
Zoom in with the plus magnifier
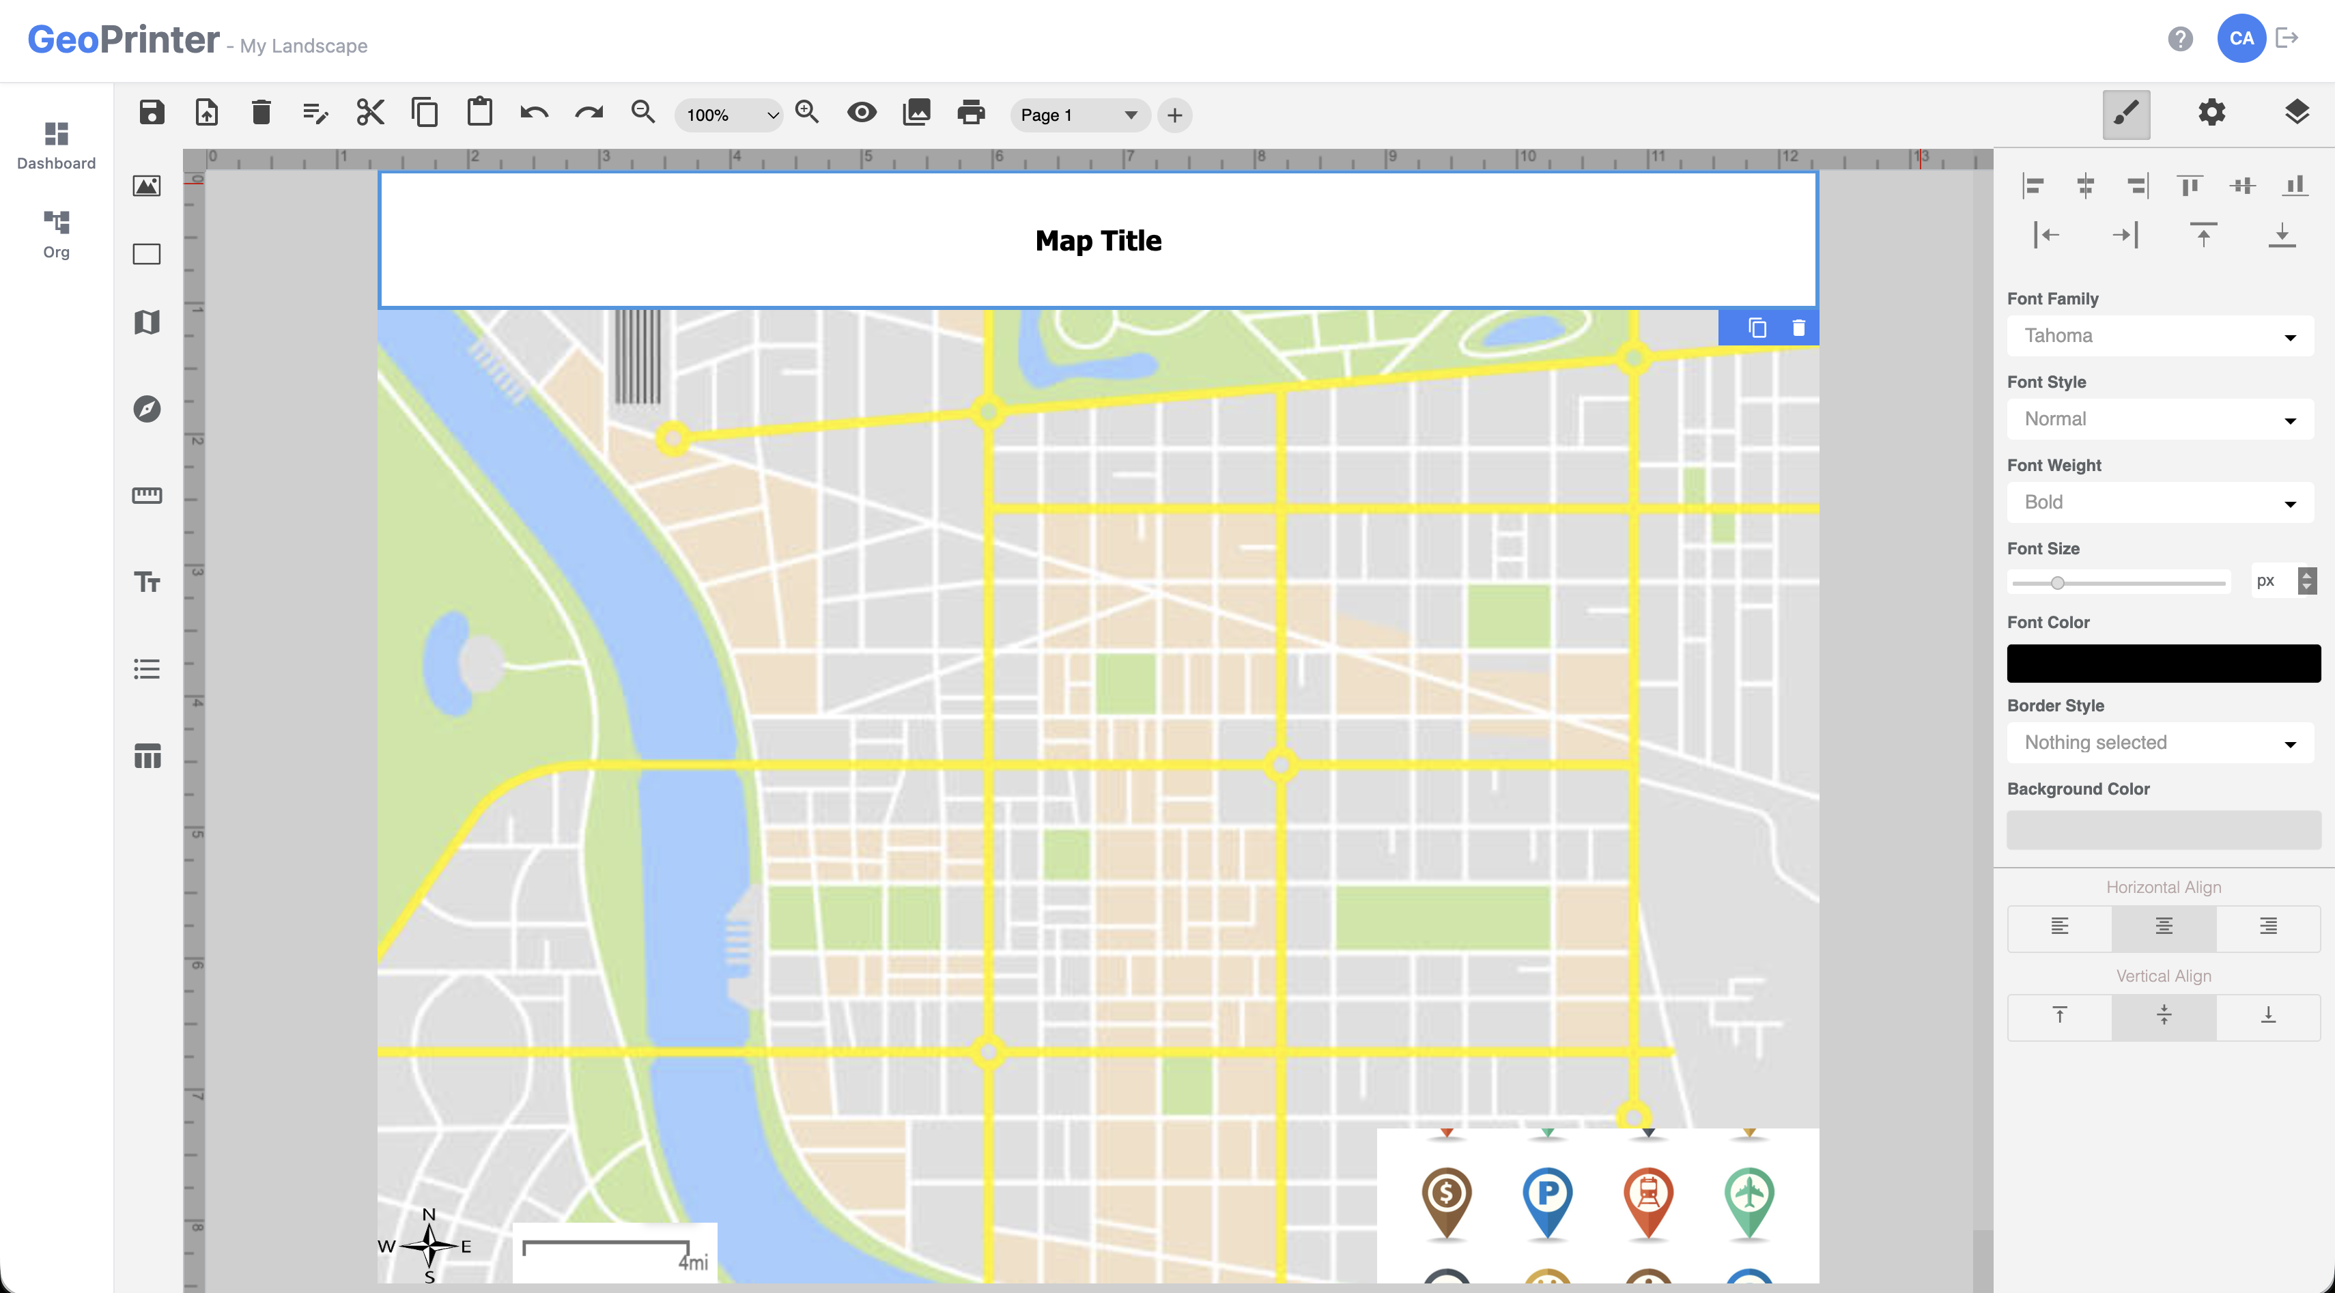tap(807, 113)
